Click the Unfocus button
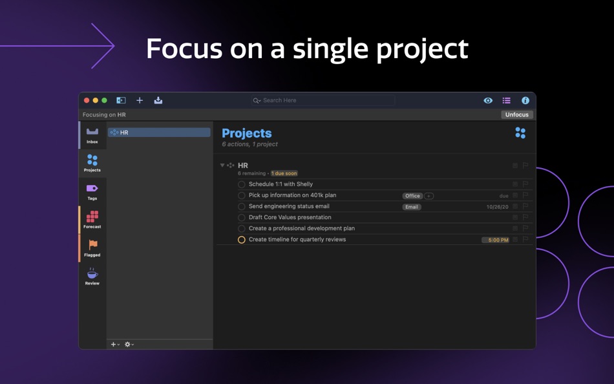The width and height of the screenshot is (614, 384). point(516,114)
